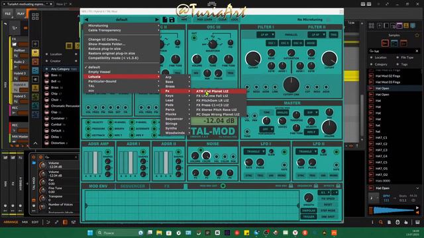This screenshot has height=238, width=424.
Task: Open Master EXP dropdown
Action: click(311, 112)
